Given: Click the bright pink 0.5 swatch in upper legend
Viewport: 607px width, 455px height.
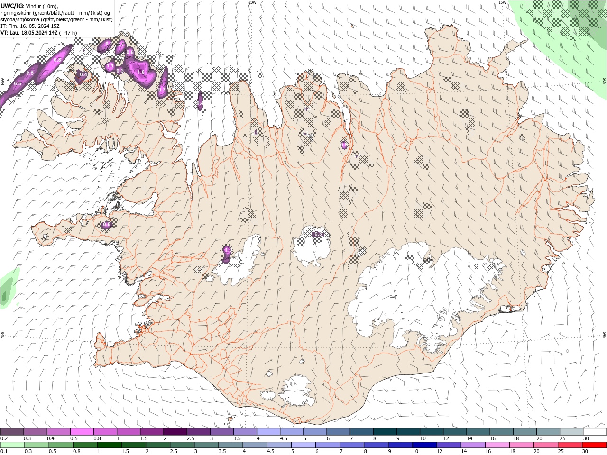Looking at the screenshot, I should pyautogui.click(x=82, y=432).
